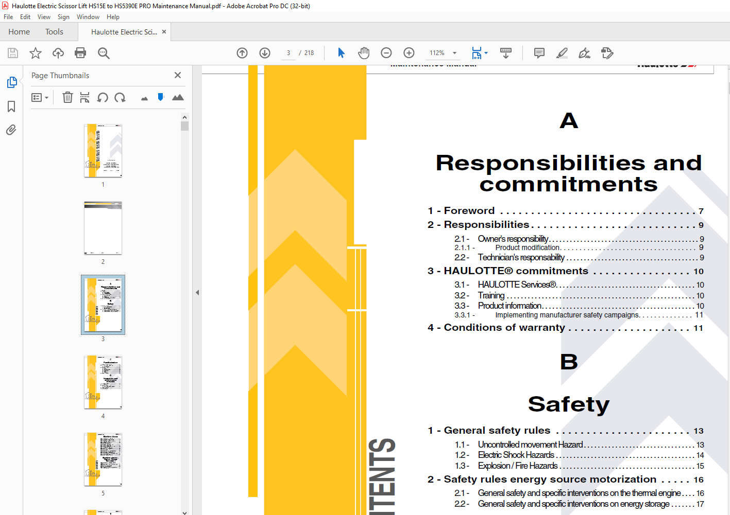730x515 pixels.
Task: Zoom out with minus button
Action: point(386,53)
